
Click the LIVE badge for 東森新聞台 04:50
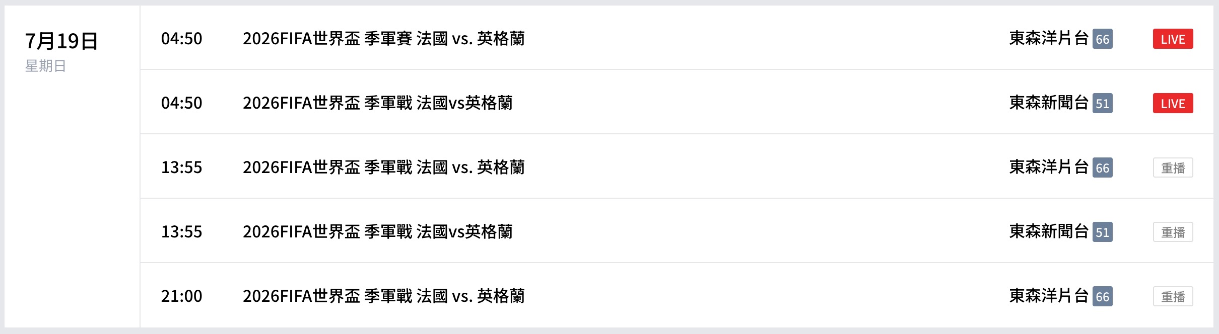[x=1173, y=103]
